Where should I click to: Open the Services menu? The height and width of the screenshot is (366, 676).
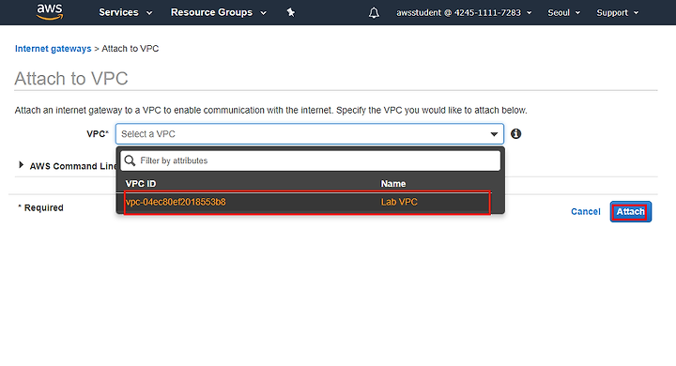(126, 12)
